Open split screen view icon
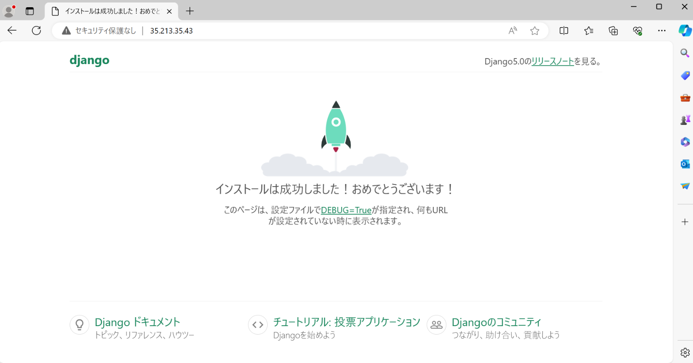This screenshot has width=693, height=363. [564, 31]
